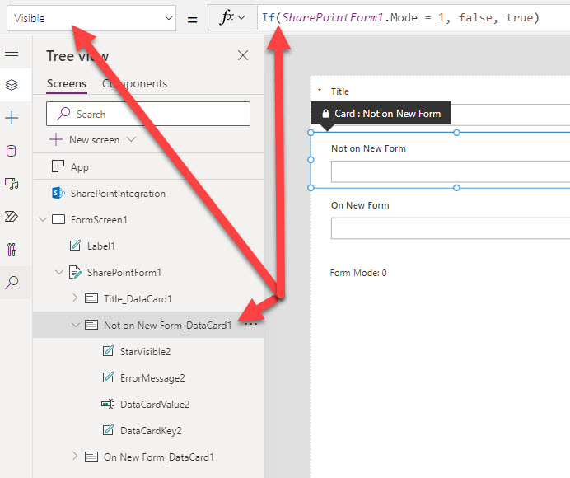Click the Form Mode: 0 label on canvas
Viewport: 570px width, 478px height.
[358, 273]
